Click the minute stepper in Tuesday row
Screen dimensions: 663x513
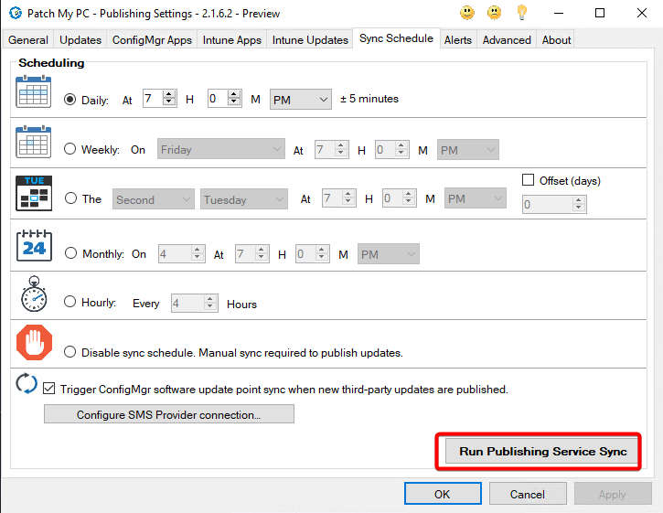[x=399, y=198]
